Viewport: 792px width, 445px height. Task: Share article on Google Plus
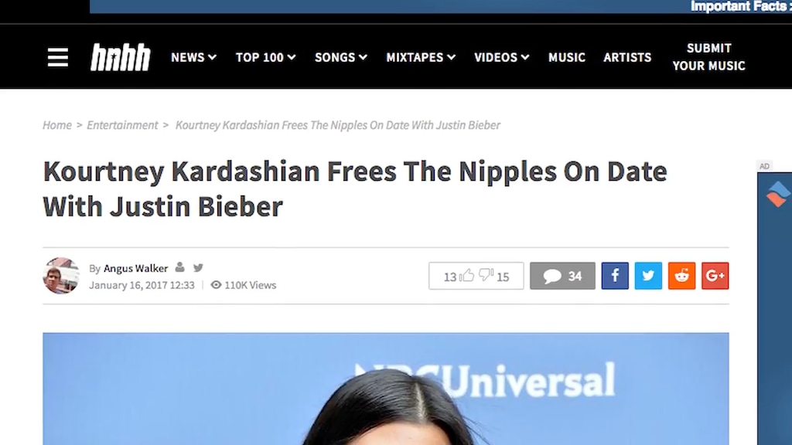tap(715, 276)
